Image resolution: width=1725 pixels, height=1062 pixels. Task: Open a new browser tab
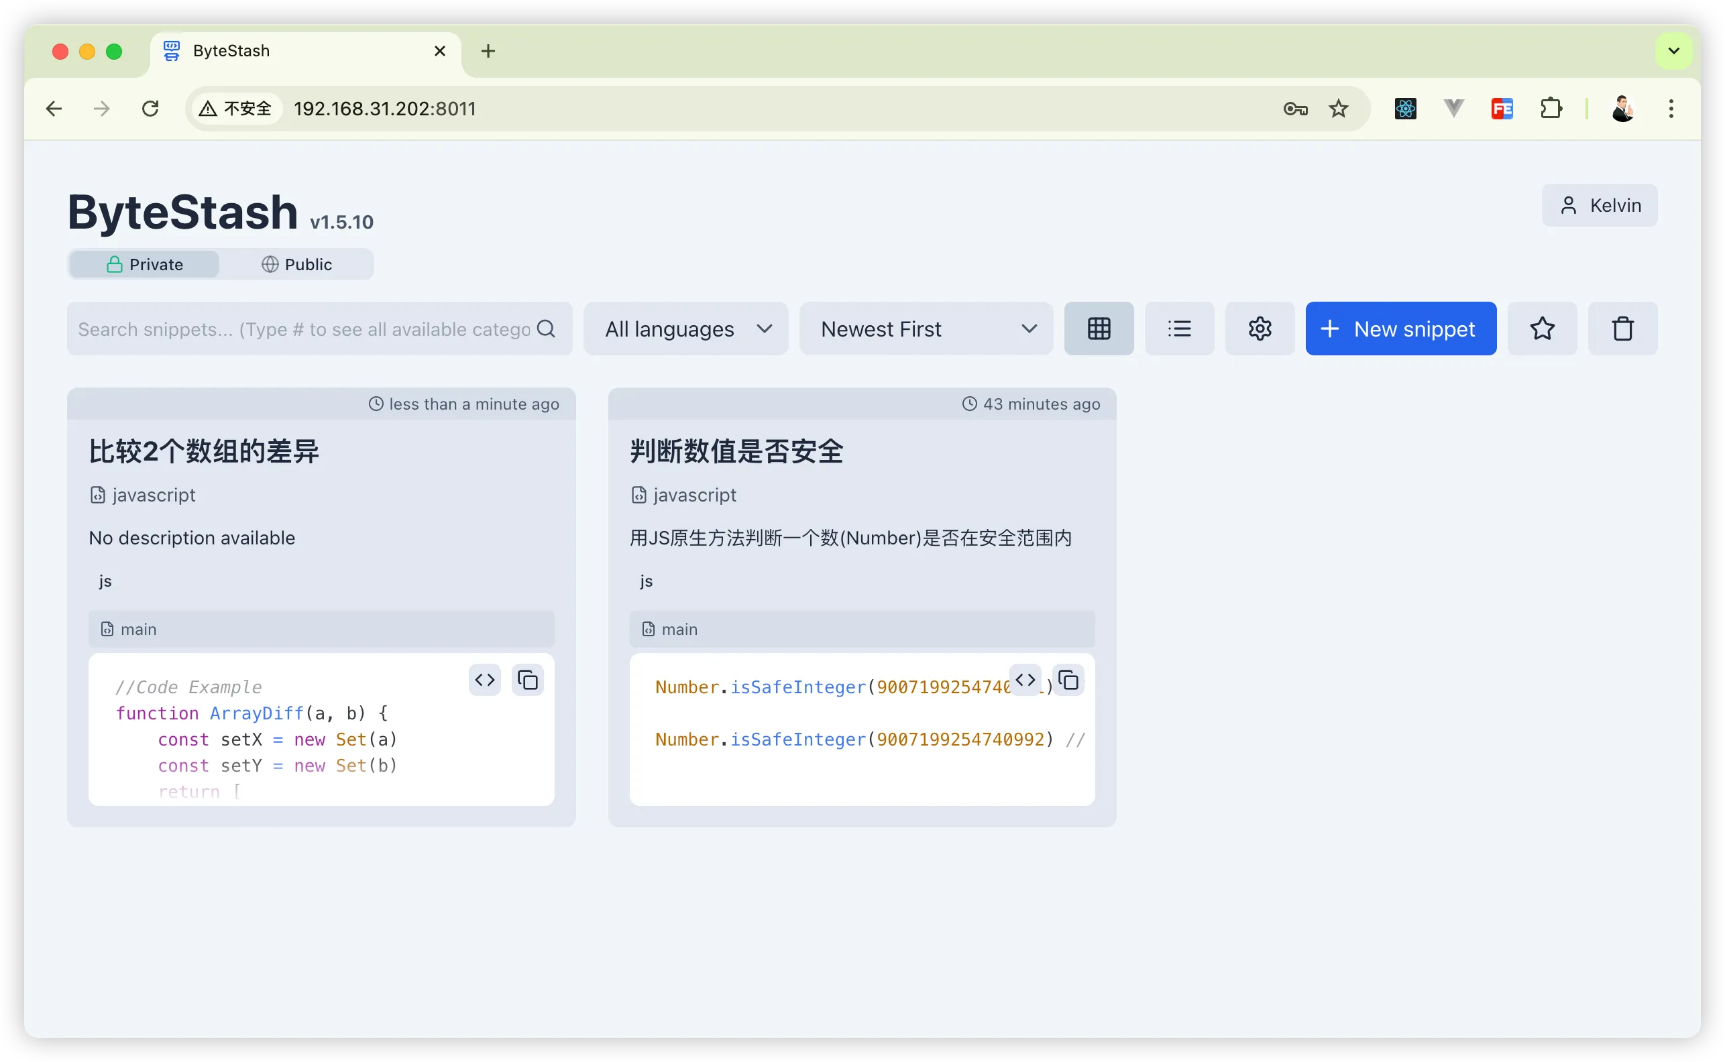[488, 51]
